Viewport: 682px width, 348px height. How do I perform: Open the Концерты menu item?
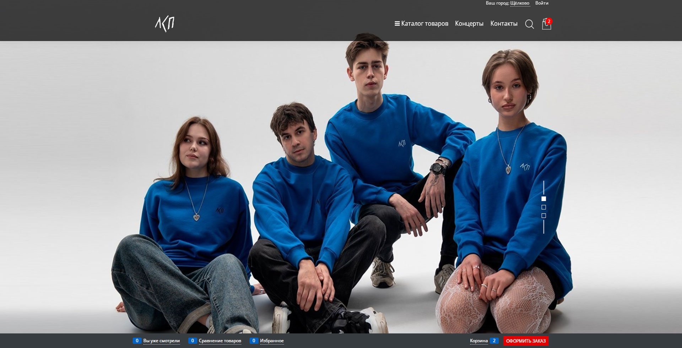click(x=469, y=24)
